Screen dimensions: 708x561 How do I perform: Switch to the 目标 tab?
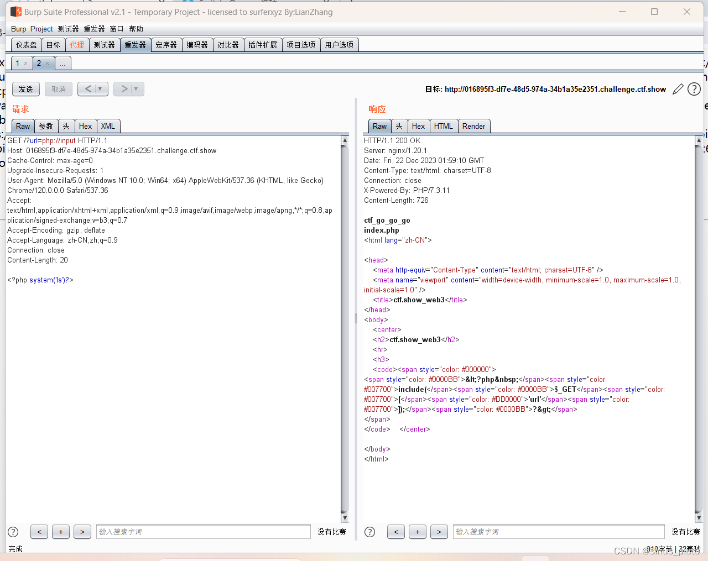coord(53,45)
